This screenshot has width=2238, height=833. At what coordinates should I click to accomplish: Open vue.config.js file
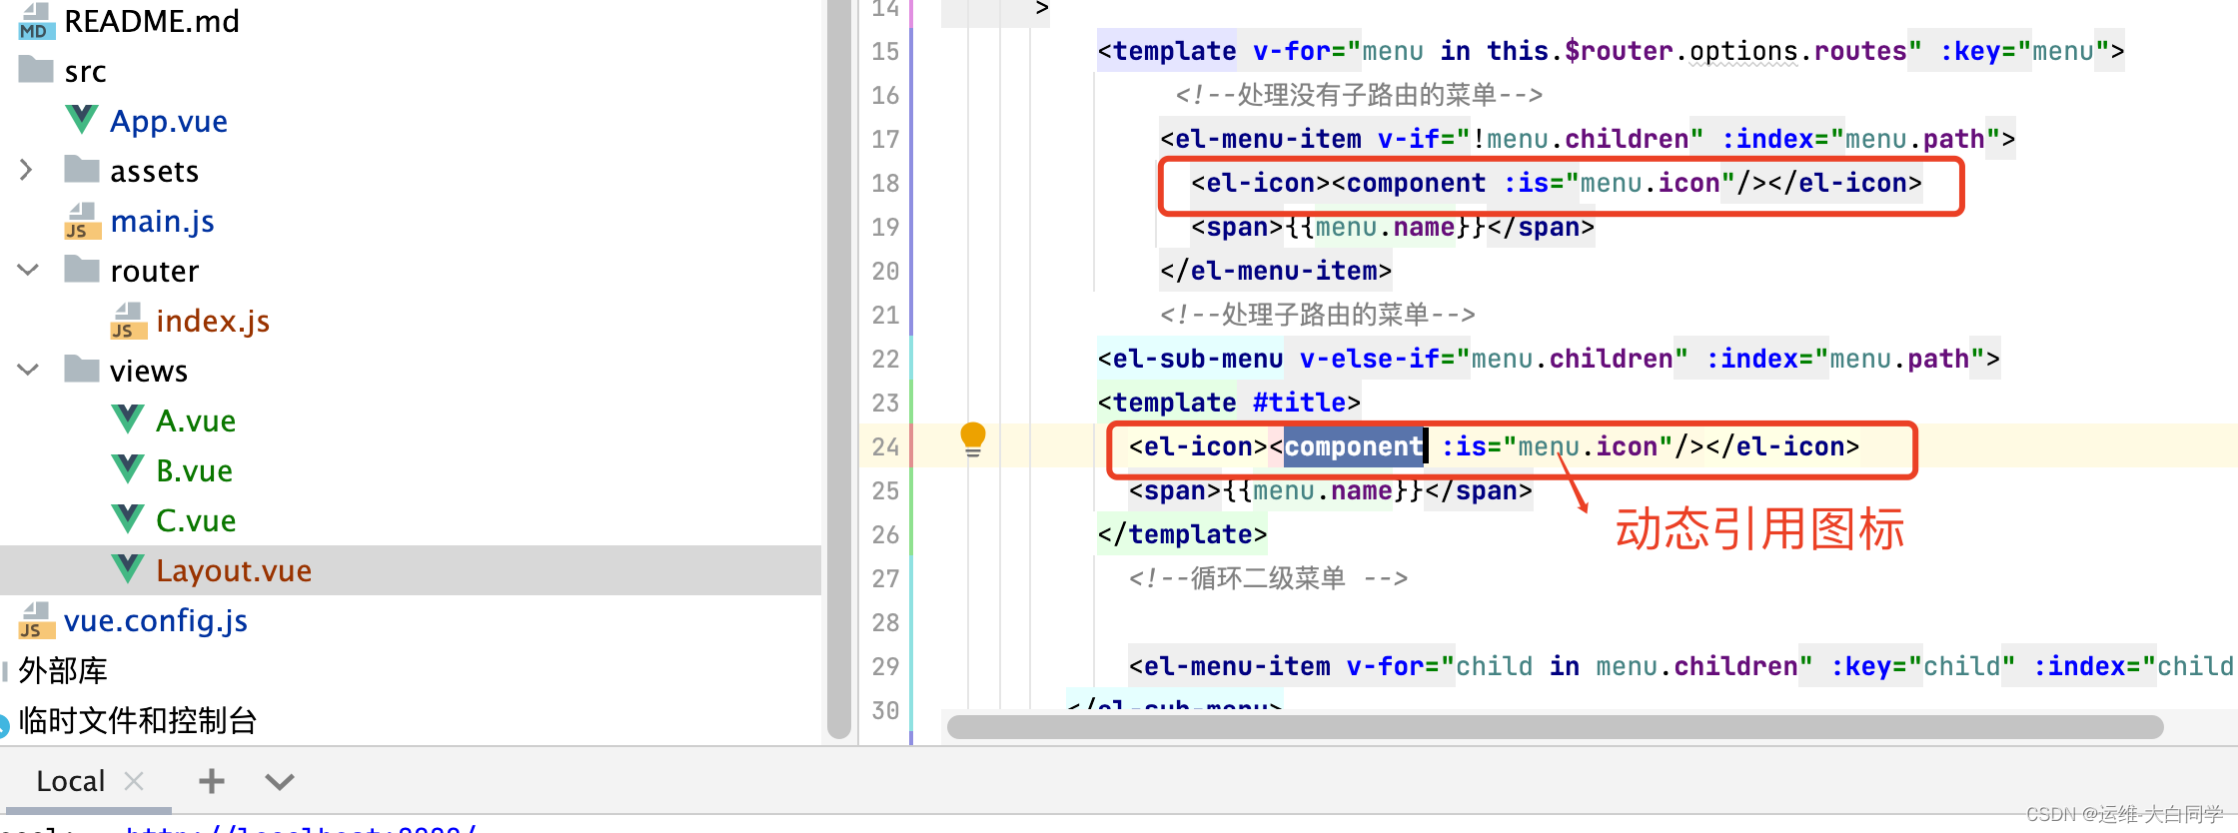[x=156, y=620]
